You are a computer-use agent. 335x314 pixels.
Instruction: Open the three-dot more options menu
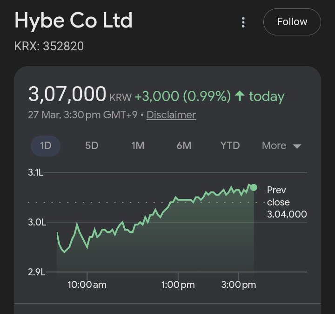(243, 22)
